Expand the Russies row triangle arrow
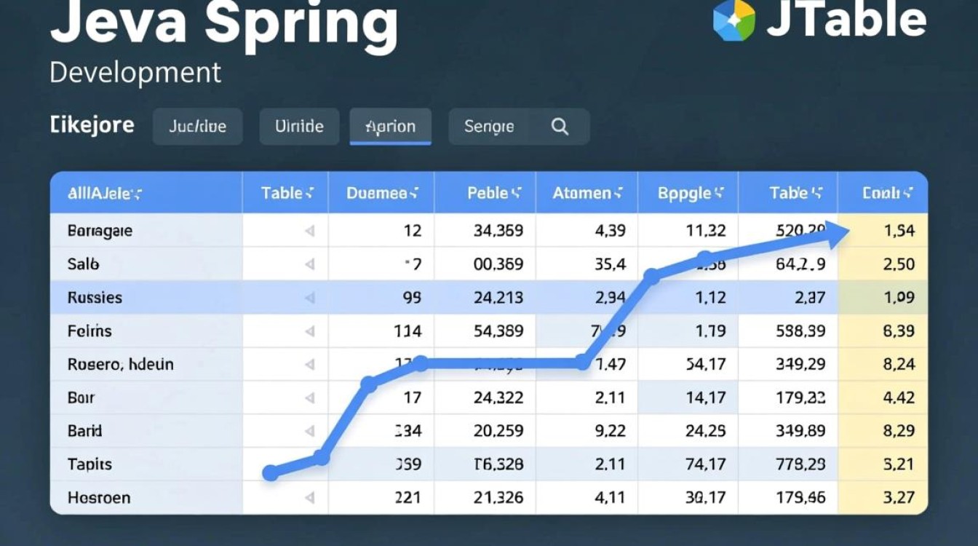 coord(309,298)
